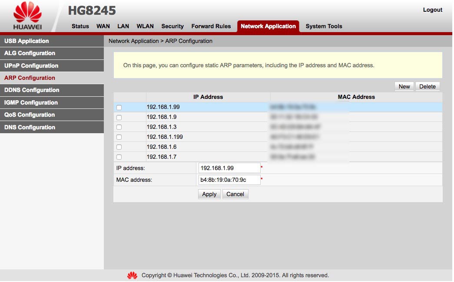Click the Huawei logo in header

[27, 16]
